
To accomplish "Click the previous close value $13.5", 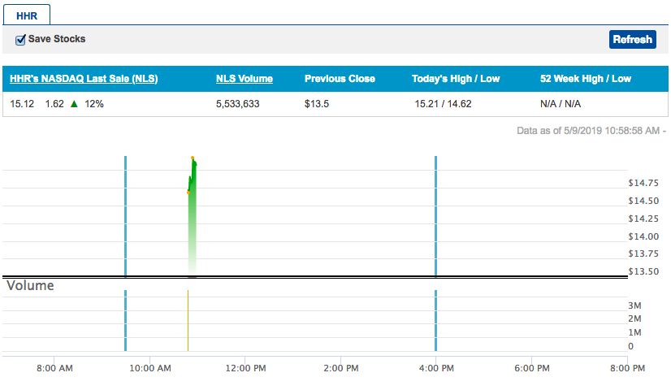I will point(317,104).
